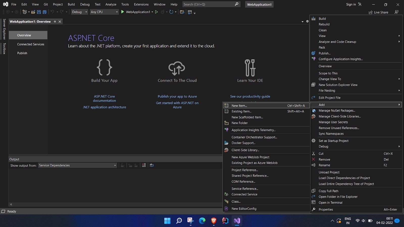404x227 pixels.
Task: Open the ASP.NET Core documentation link
Action: click(x=104, y=98)
